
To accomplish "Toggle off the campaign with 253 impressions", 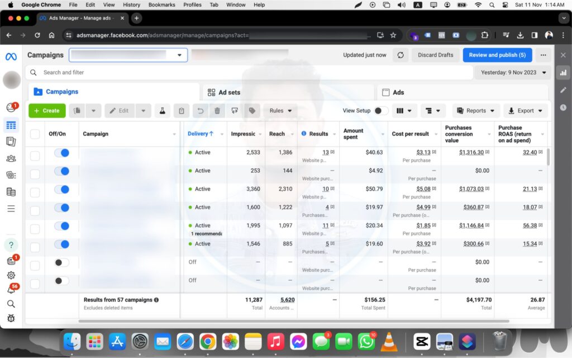I will click(x=61, y=171).
